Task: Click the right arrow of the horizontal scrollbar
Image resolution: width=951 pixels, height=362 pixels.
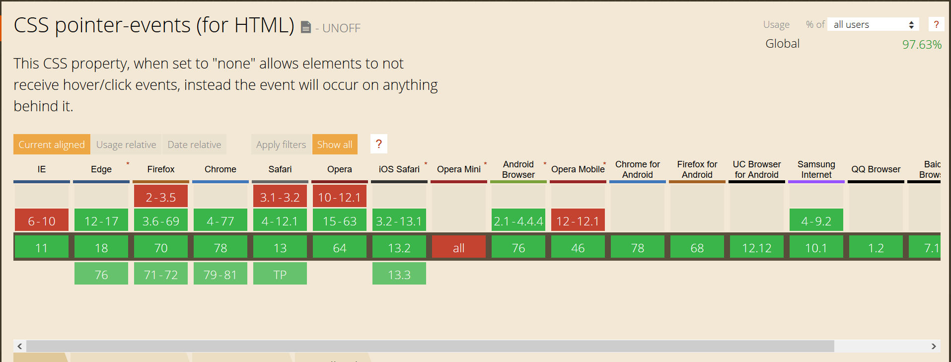Action: coord(934,346)
